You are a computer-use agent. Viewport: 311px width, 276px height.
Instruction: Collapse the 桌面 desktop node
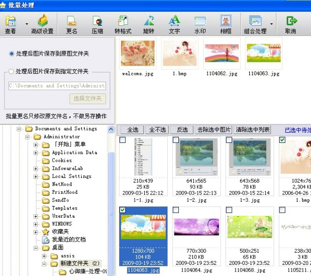click(35, 248)
